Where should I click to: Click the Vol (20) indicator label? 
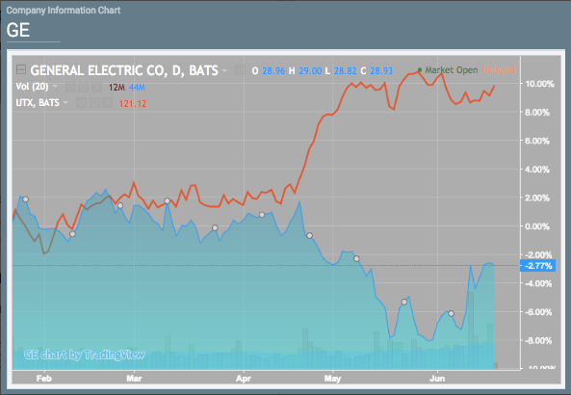click(x=32, y=87)
